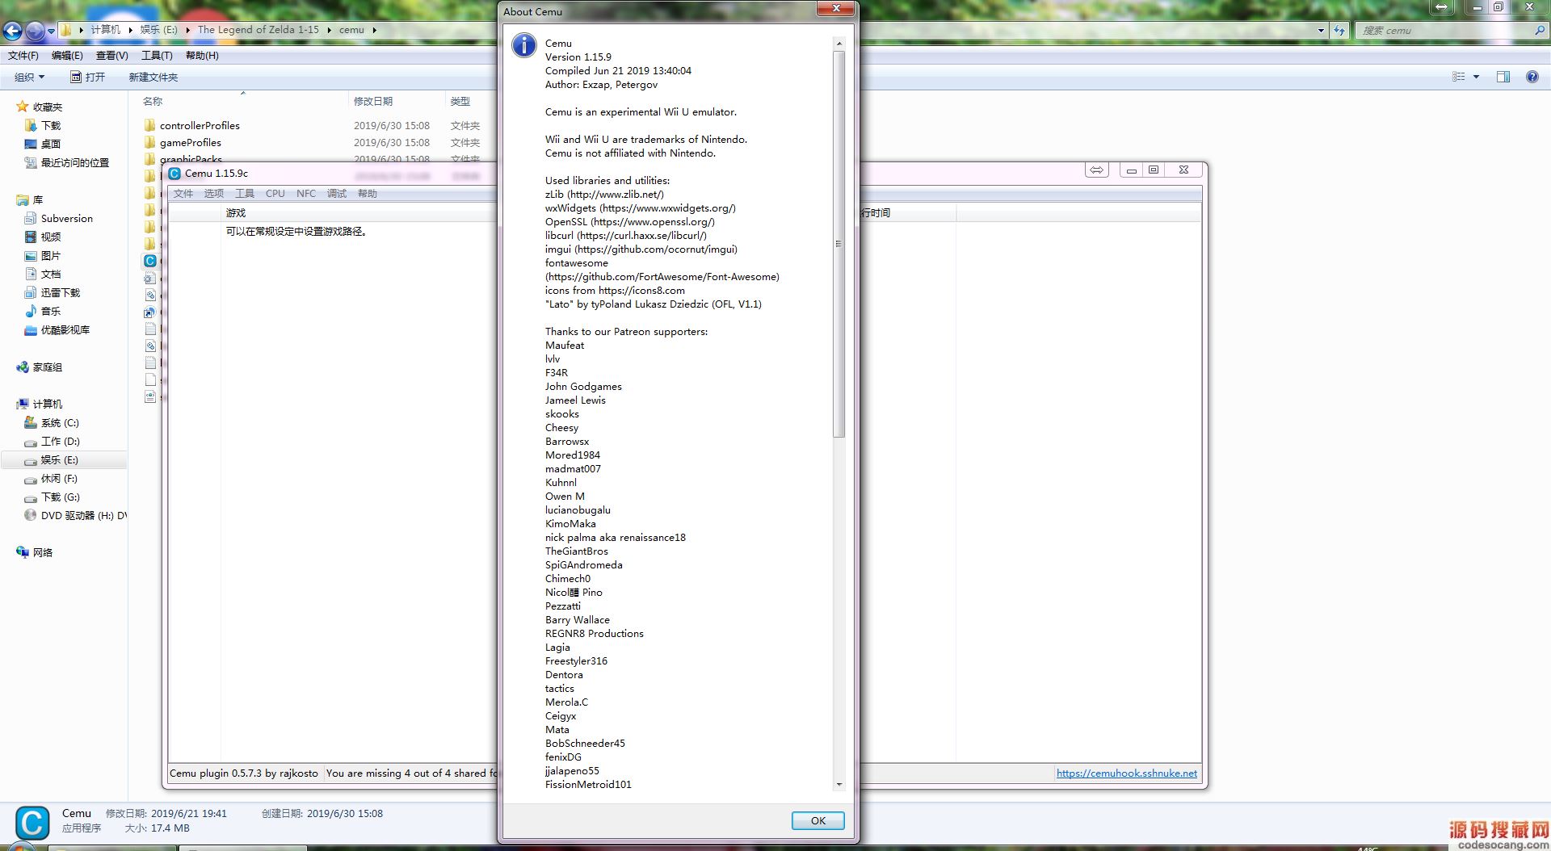Viewport: 1551px width, 851px height.
Task: Open the 编辑(E) Explorer menu
Action: 67,56
